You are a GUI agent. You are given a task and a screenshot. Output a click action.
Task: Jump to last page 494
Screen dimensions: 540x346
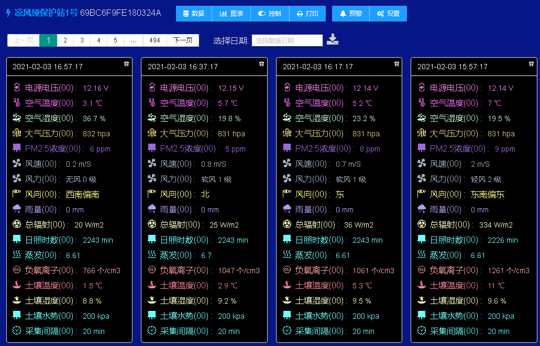click(155, 40)
